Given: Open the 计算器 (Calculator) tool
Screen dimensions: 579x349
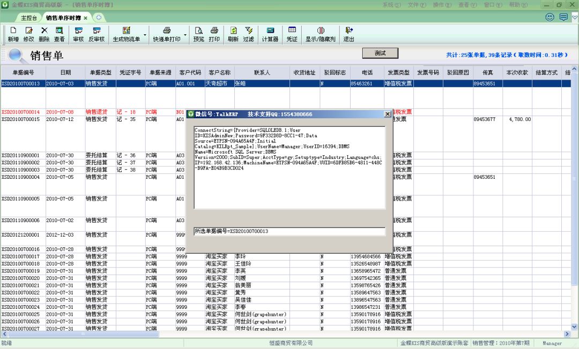Looking at the screenshot, I should [270, 34].
